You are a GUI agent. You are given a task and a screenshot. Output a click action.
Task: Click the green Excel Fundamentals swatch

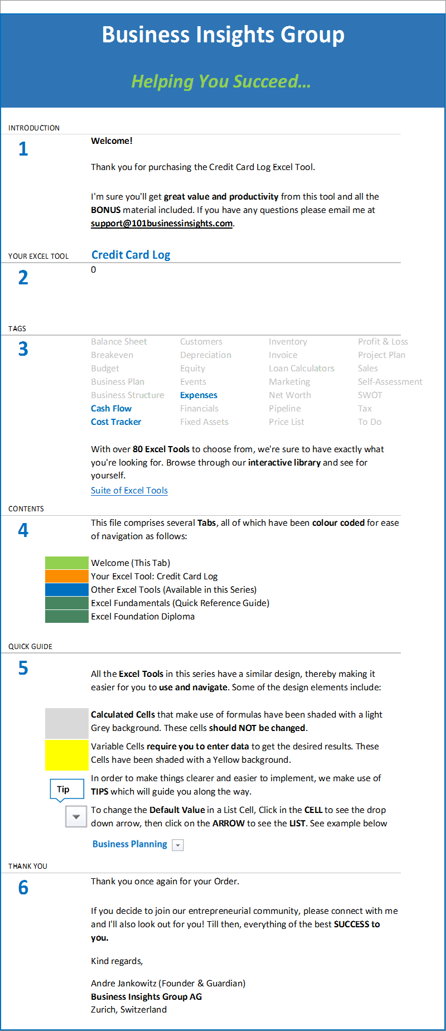67,603
